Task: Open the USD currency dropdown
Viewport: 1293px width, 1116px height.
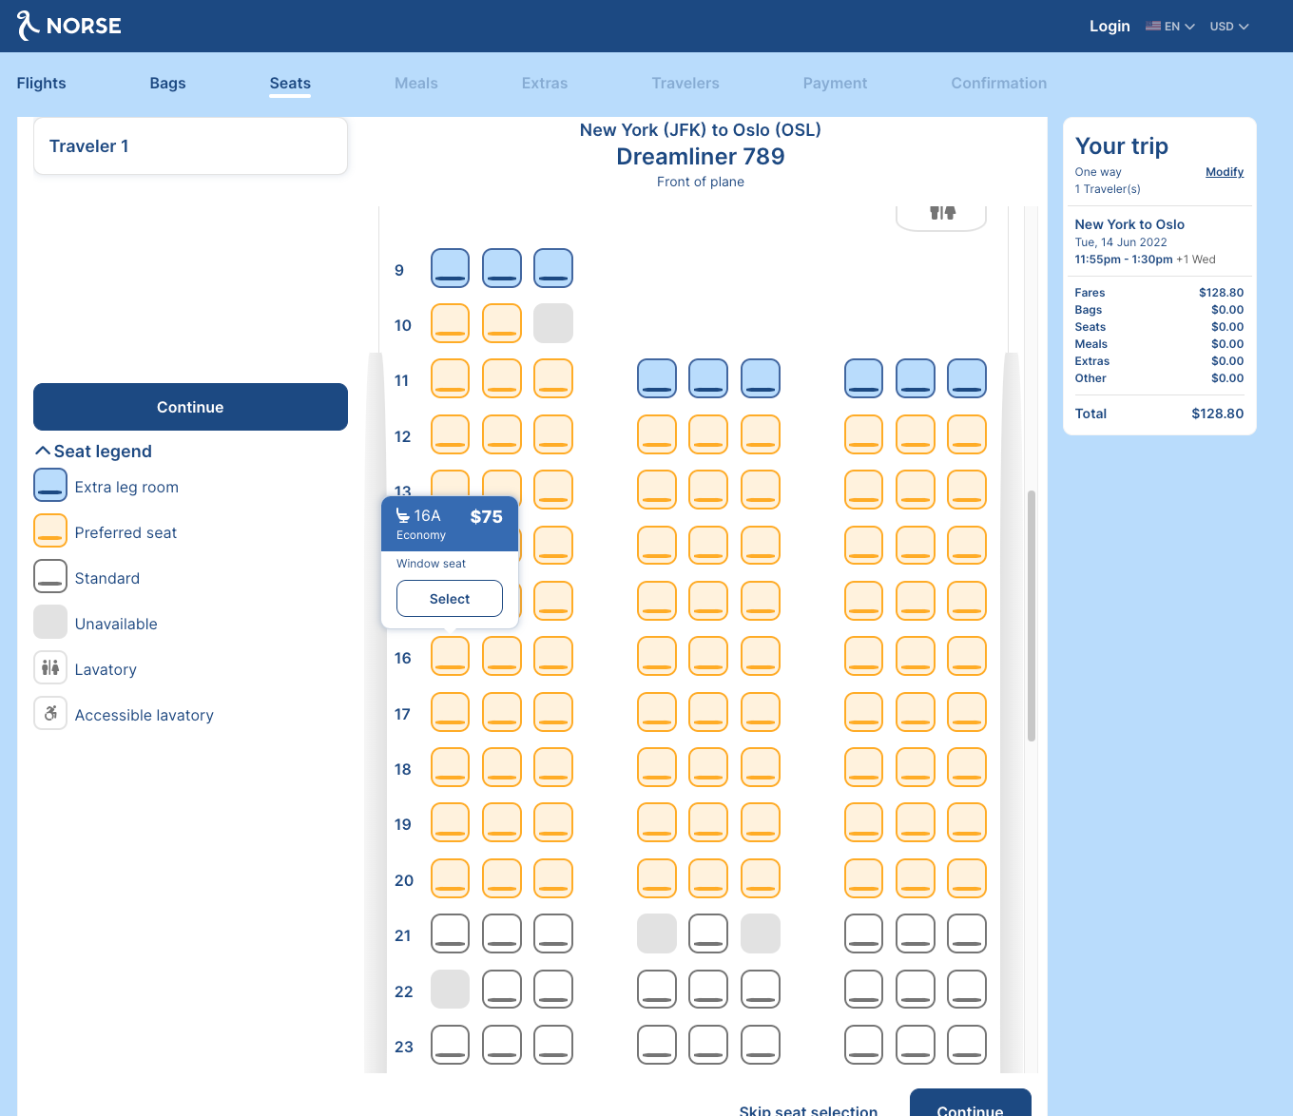Action: [1229, 27]
